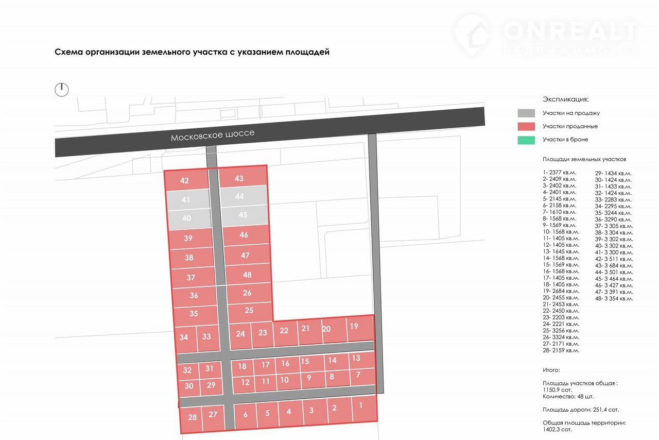Viewport: 659px width, 440px height.
Task: Click the Итого summary heading
Action: (x=551, y=370)
